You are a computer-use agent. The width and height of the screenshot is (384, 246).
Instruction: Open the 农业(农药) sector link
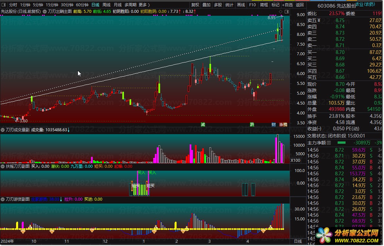365,4
